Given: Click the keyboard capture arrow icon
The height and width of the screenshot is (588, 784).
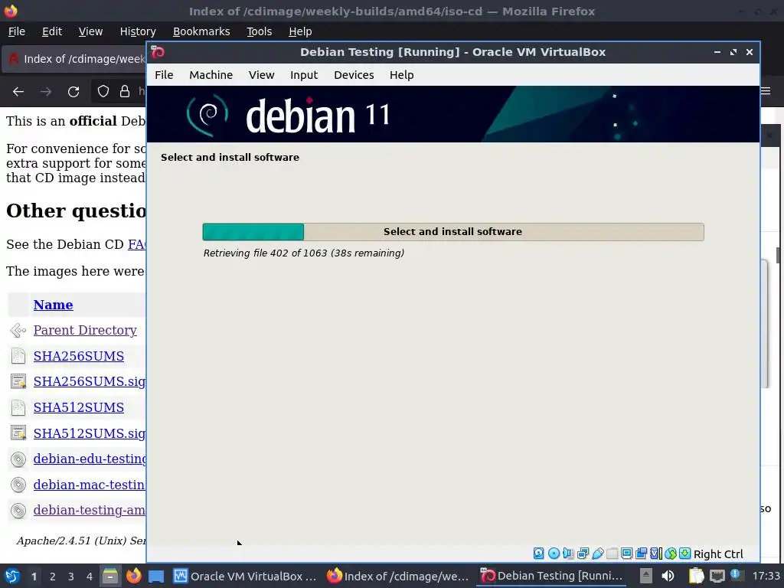Looking at the screenshot, I should coord(685,554).
